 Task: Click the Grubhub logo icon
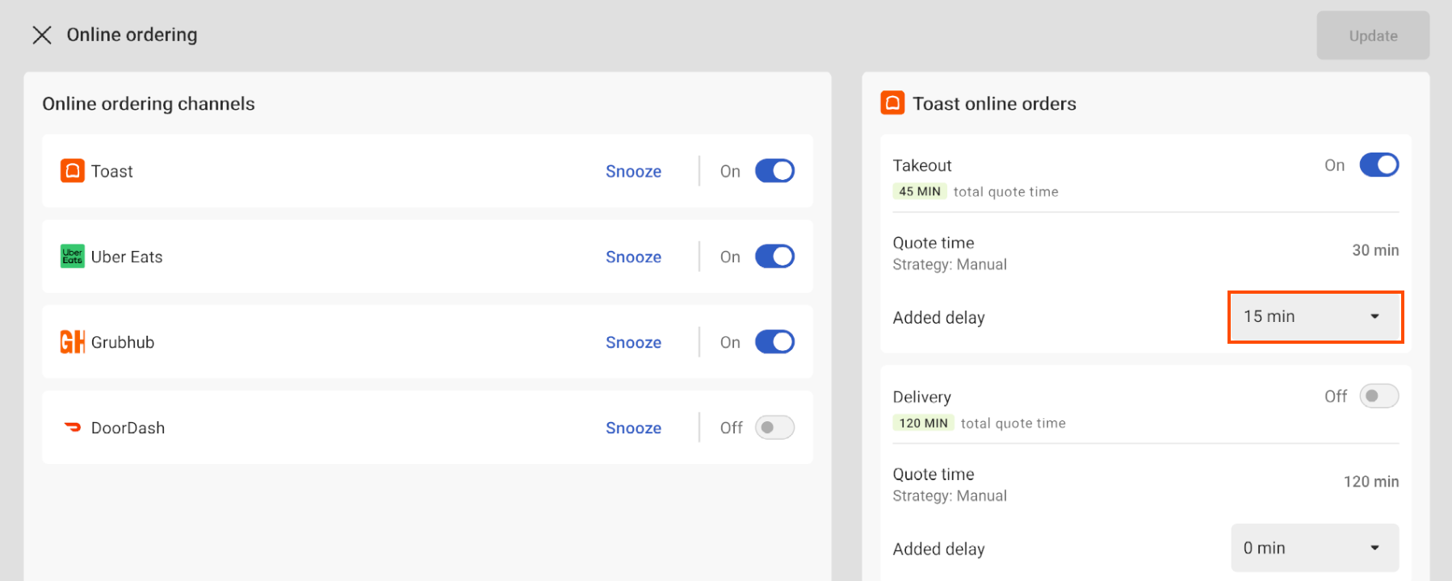click(x=73, y=342)
